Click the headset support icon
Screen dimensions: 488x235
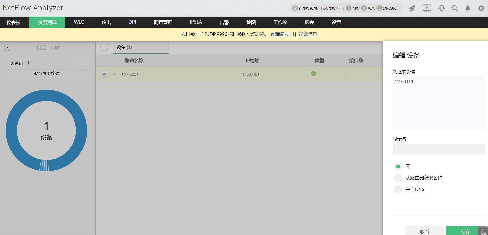point(442,8)
